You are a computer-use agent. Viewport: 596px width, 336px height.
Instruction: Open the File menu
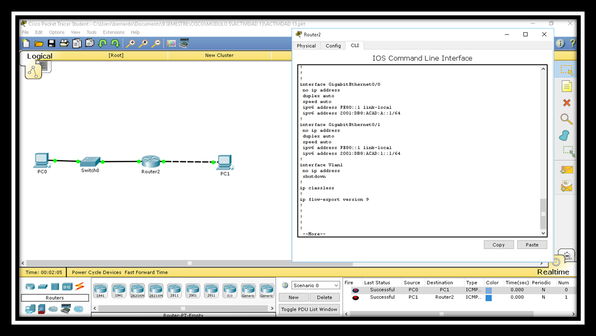click(26, 32)
